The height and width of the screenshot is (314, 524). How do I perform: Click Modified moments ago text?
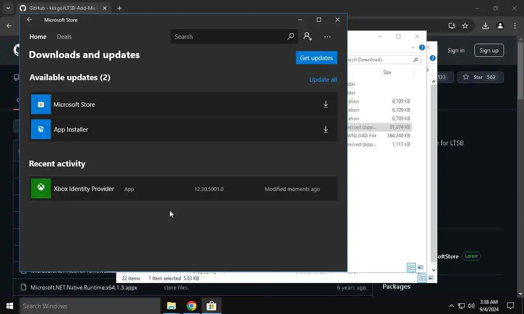(x=292, y=189)
